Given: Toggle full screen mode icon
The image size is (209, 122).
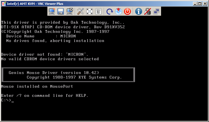Looking at the screenshot, I should [90, 11].
